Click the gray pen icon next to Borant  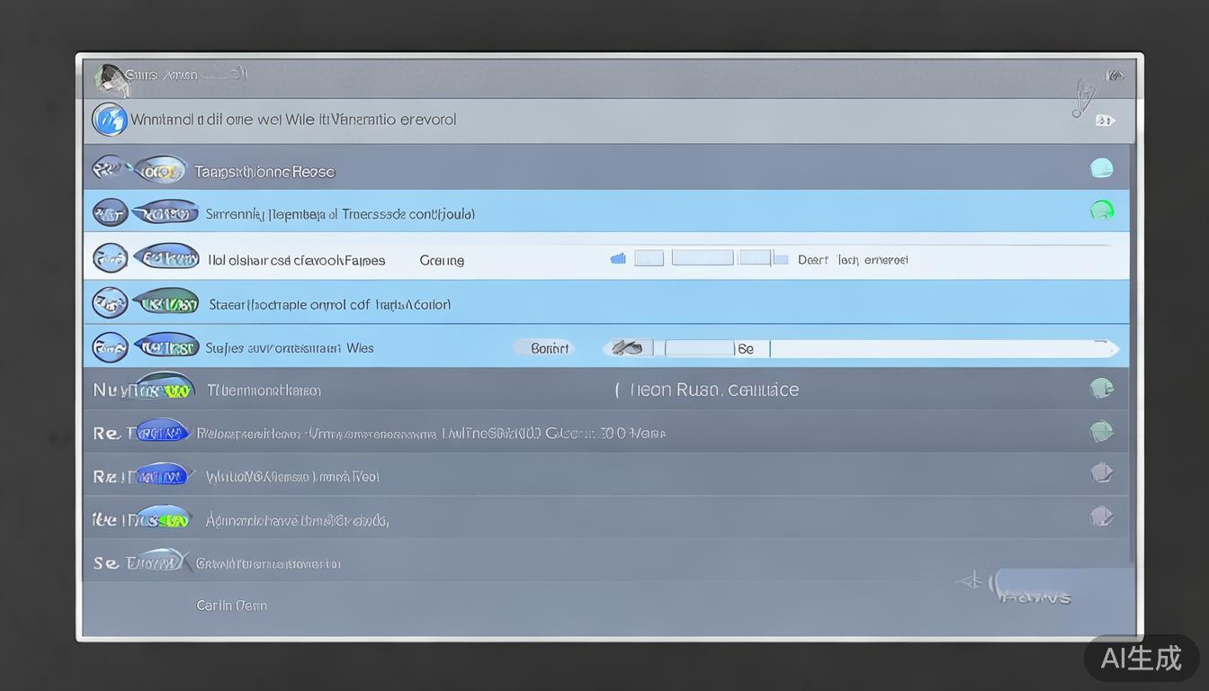(627, 348)
